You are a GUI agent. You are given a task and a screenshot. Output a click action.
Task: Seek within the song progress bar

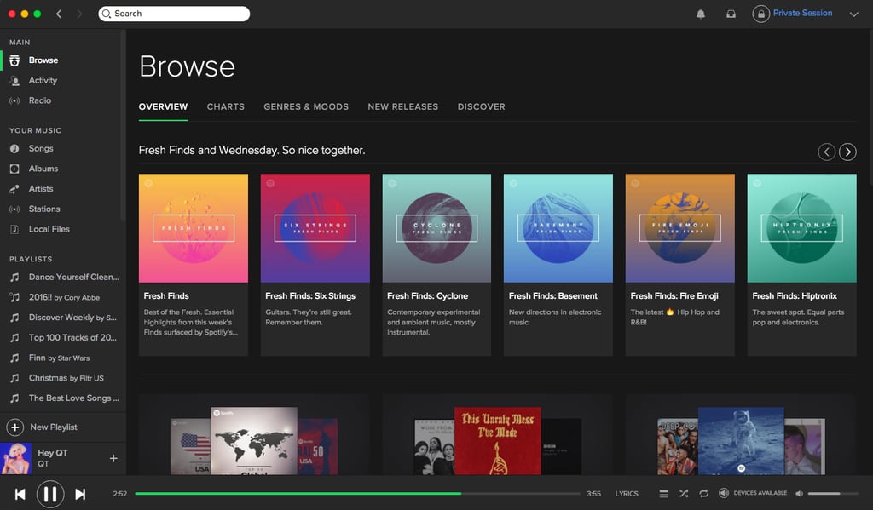(357, 493)
